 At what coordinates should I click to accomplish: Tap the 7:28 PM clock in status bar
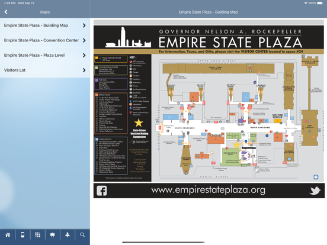9,3
